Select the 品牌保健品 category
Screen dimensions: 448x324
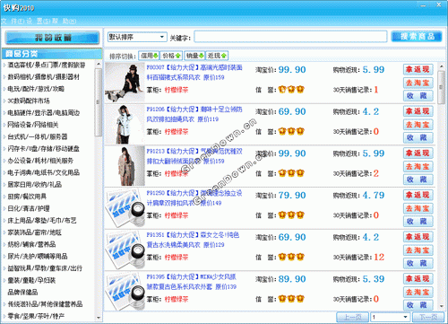[x=22, y=293]
